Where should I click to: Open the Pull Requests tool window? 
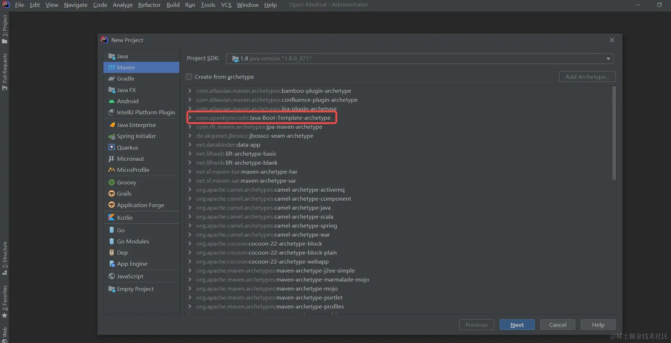(5, 72)
